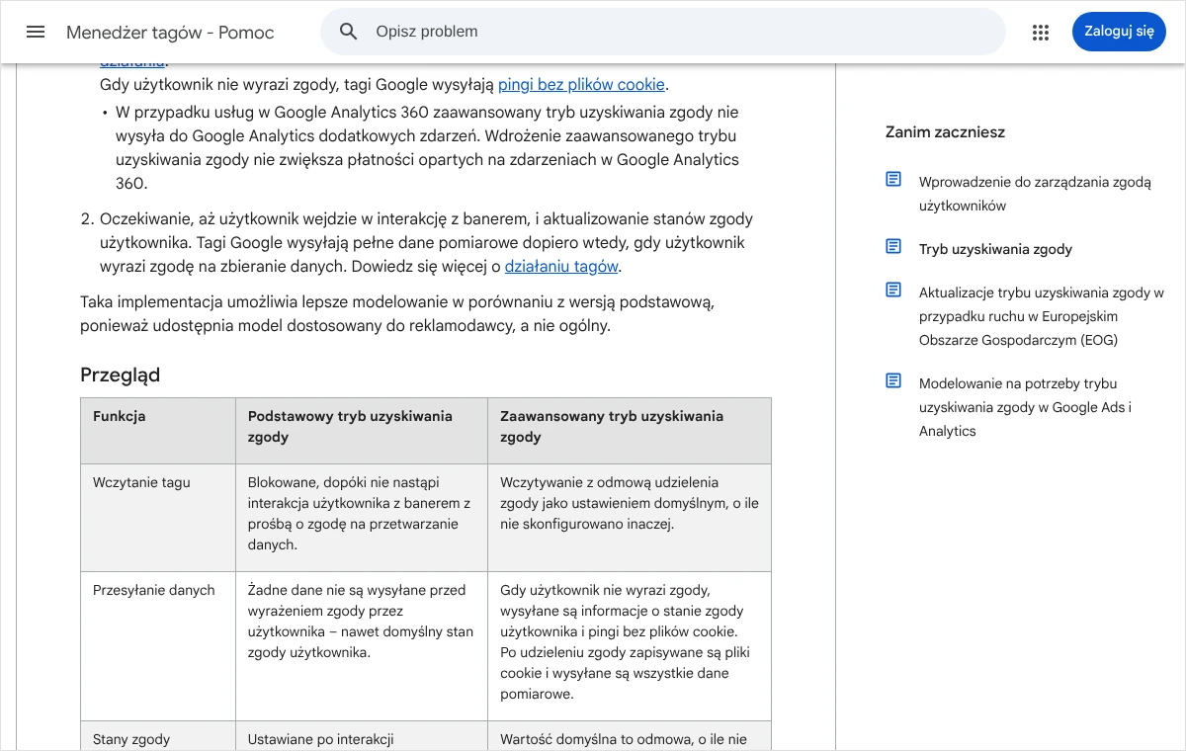Screen dimensions: 1186x751
Task: Open the hamburger main menu
Action: pos(36,32)
